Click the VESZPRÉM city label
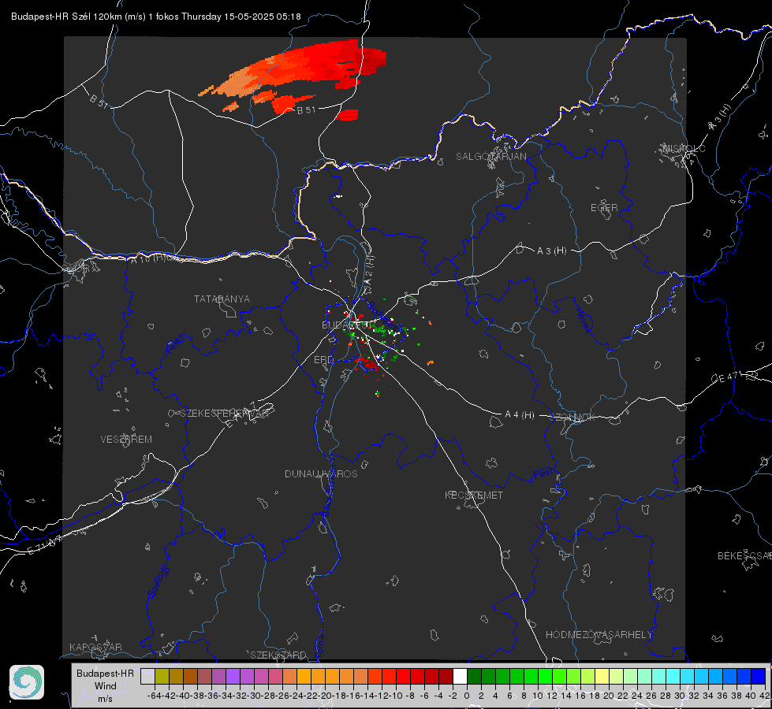 click(x=126, y=440)
